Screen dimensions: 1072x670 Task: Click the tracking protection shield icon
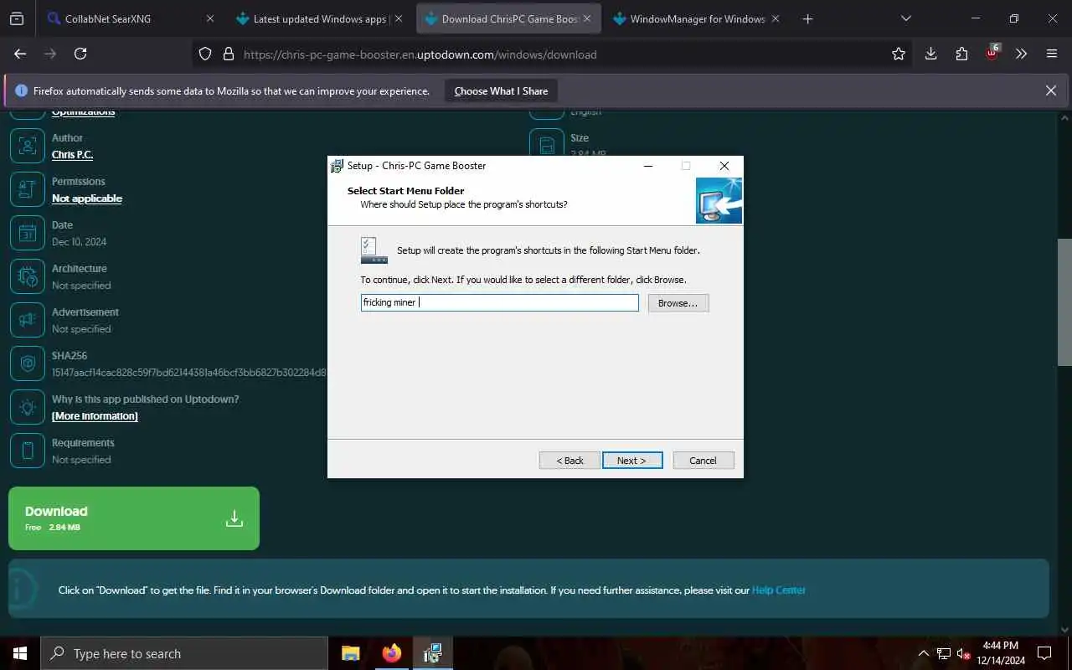click(x=205, y=54)
